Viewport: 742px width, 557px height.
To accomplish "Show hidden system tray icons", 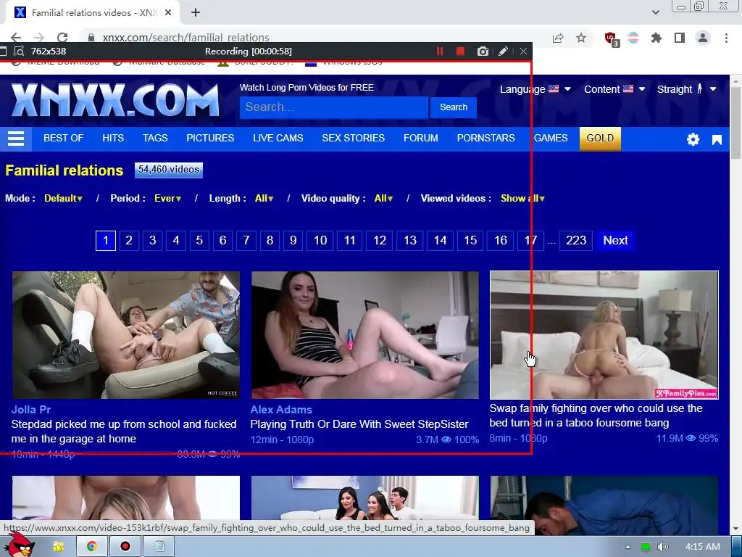I will (628, 547).
